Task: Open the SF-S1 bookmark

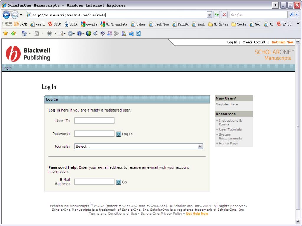Action: (x=284, y=24)
